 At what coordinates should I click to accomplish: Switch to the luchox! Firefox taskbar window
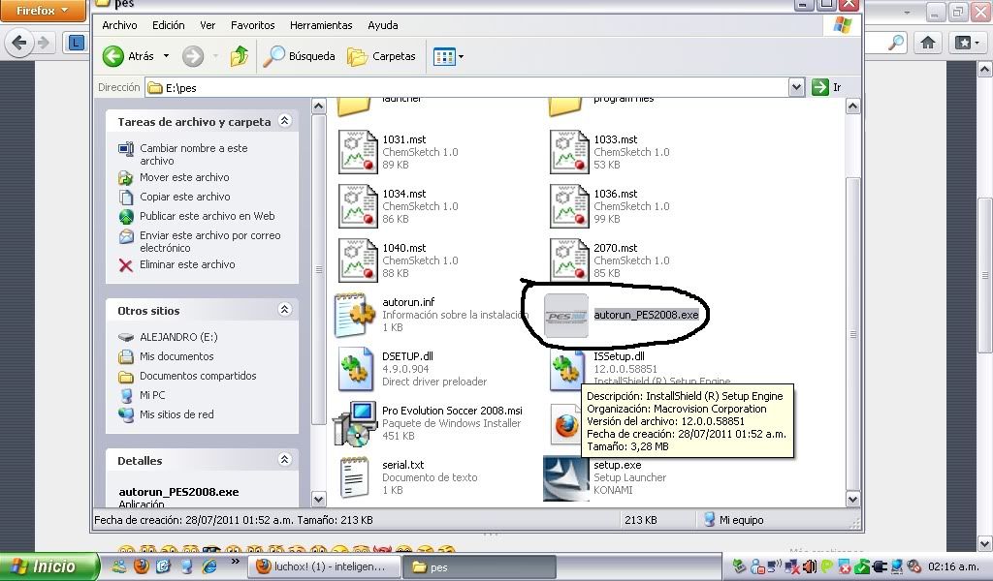point(324,566)
